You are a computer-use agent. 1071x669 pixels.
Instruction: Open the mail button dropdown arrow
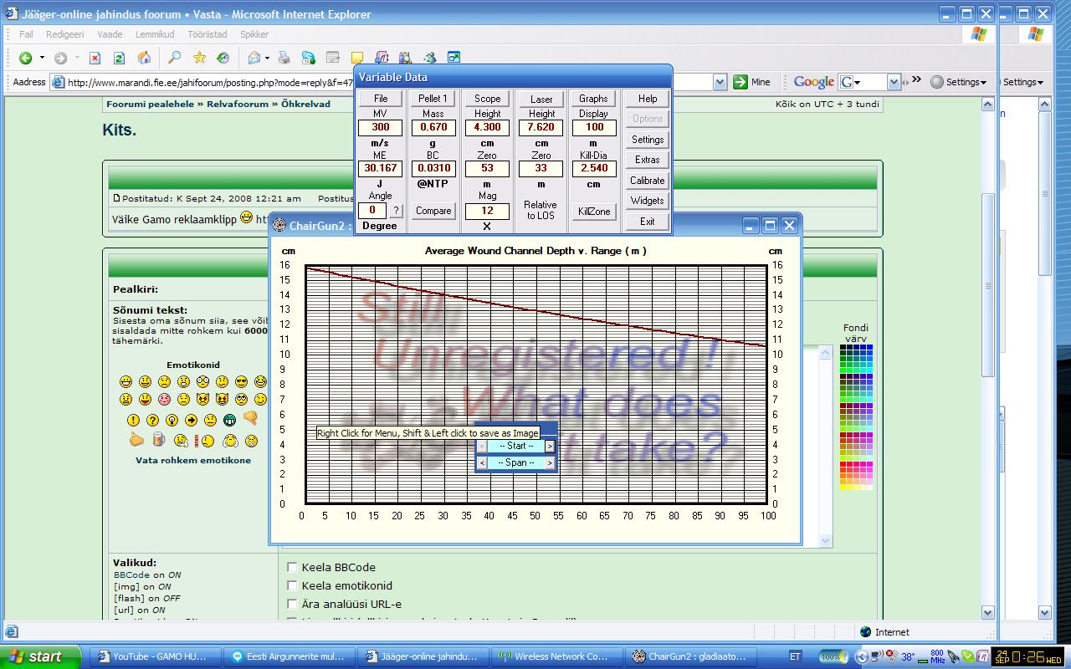pos(267,58)
